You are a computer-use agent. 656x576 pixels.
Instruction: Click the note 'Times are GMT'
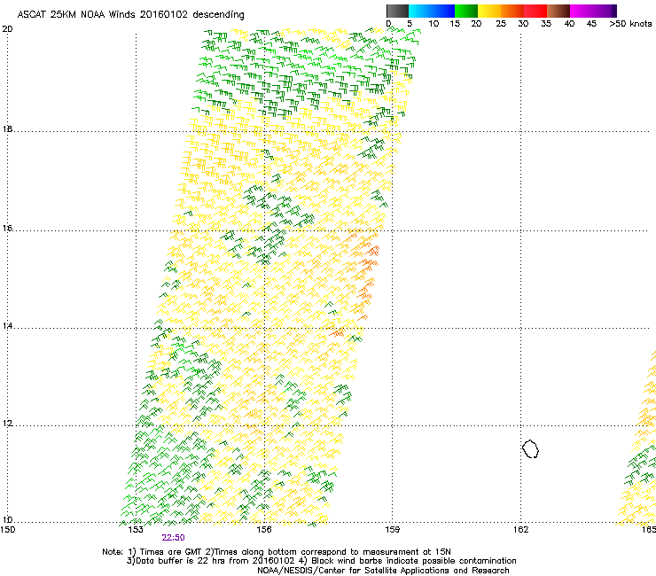tap(171, 552)
